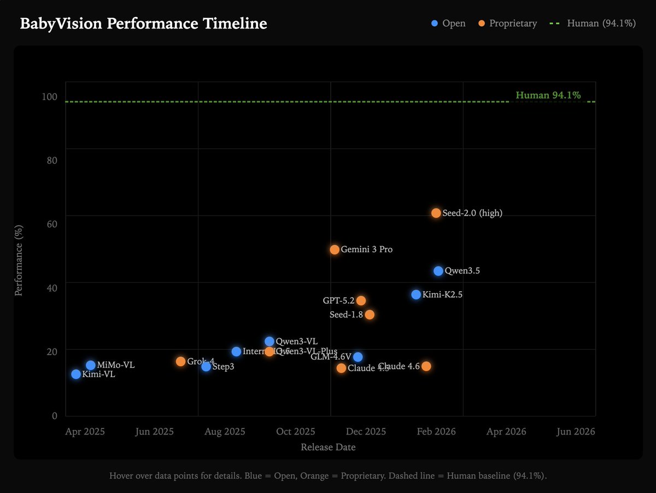Screen dimensions: 656x493
Task: Click the Step3 data point
Action: click(x=206, y=367)
